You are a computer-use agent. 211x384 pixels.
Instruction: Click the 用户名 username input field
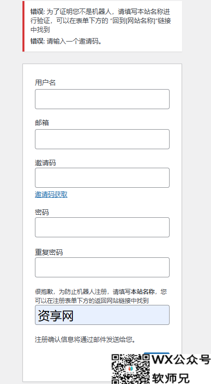[102, 99]
